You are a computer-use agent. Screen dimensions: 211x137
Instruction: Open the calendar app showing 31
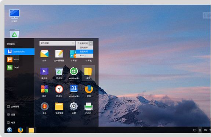[x=74, y=89]
